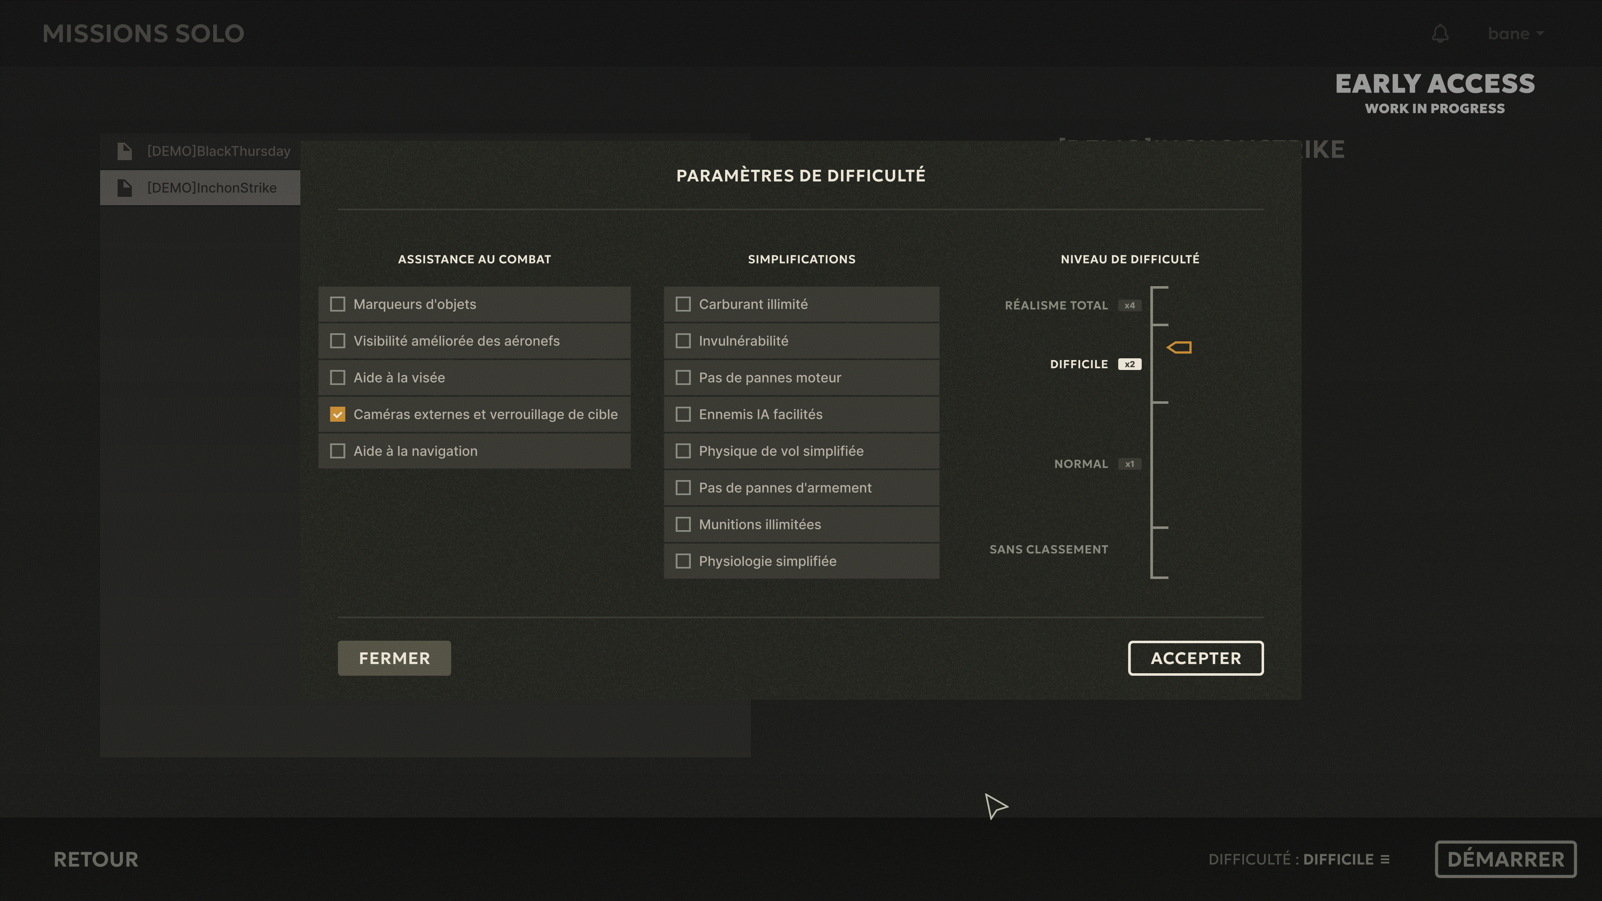This screenshot has height=901, width=1602.
Task: Uncheck Caméras externes et verrouillage de cible
Action: (x=338, y=414)
